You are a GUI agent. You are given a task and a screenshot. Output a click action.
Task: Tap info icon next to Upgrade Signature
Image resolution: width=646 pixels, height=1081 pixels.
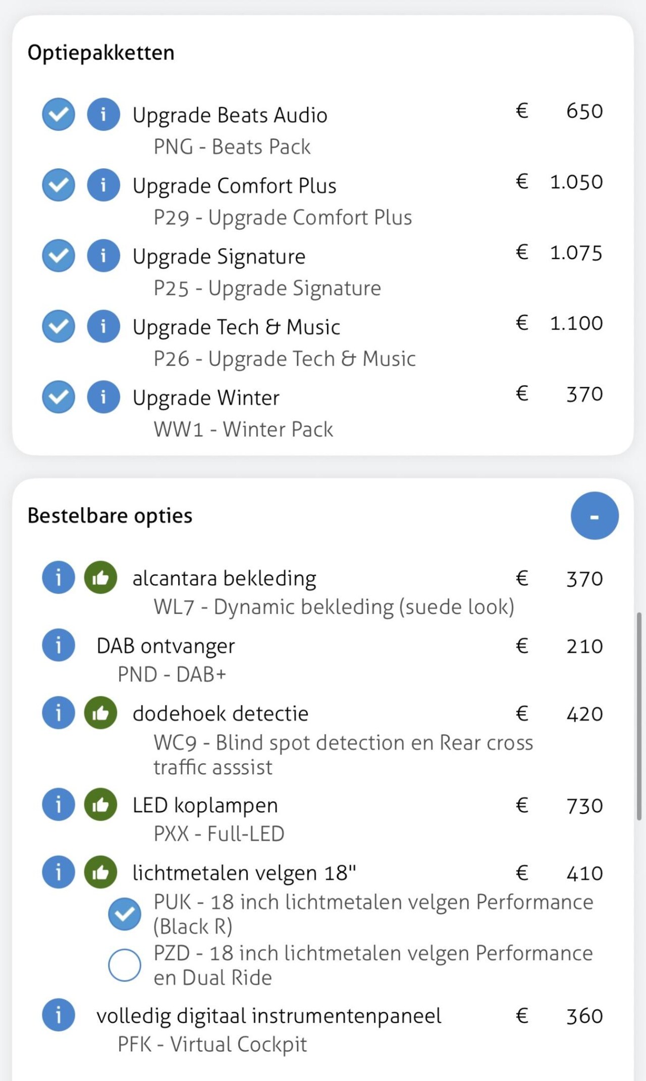tap(103, 256)
